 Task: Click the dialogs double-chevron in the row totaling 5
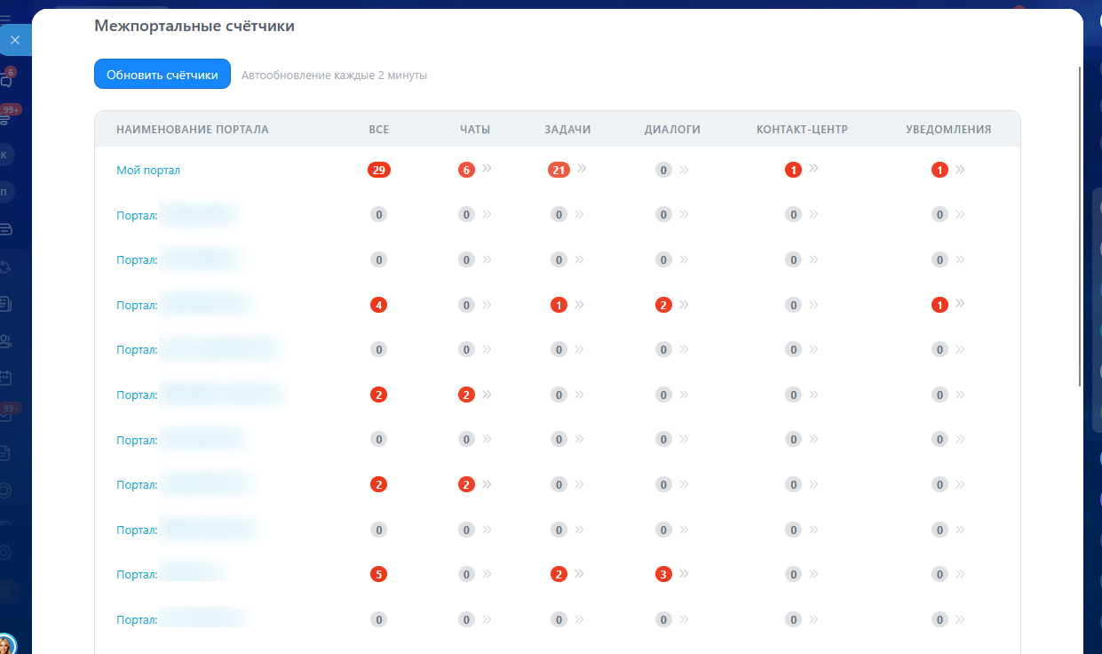(684, 573)
